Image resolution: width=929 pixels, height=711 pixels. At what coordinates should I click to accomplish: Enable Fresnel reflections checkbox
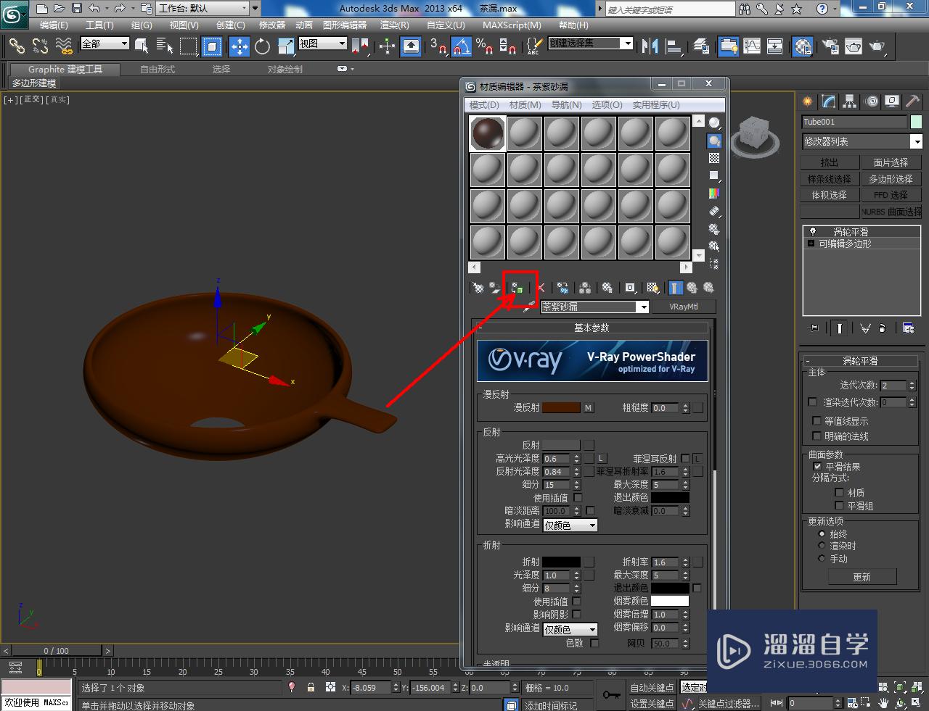(685, 459)
